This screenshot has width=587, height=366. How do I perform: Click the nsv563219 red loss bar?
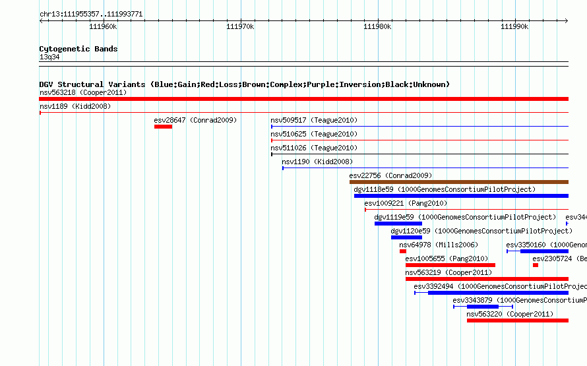point(487,279)
